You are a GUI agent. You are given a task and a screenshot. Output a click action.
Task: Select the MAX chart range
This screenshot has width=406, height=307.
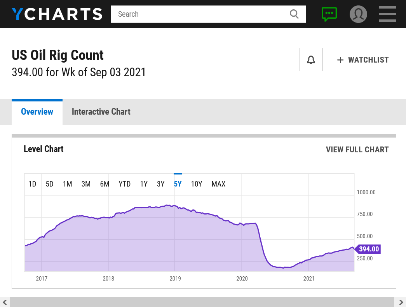coord(218,184)
